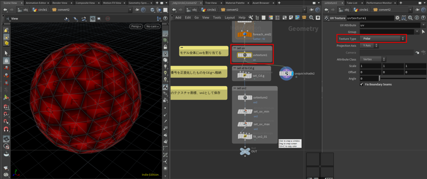
Task: Select the set_uv_max node
Action: tap(244, 124)
